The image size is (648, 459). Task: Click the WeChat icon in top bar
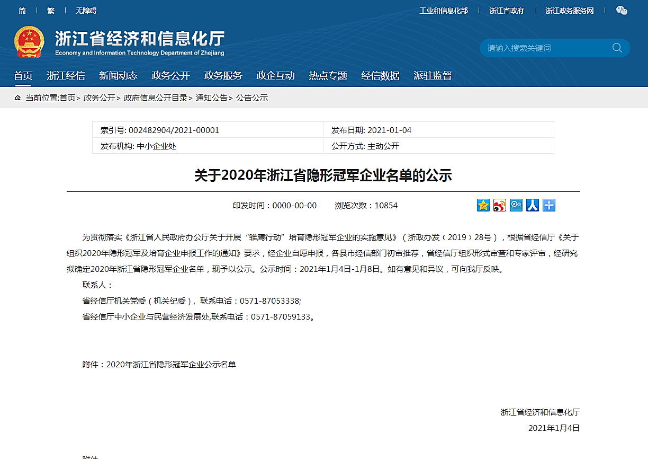(x=622, y=11)
